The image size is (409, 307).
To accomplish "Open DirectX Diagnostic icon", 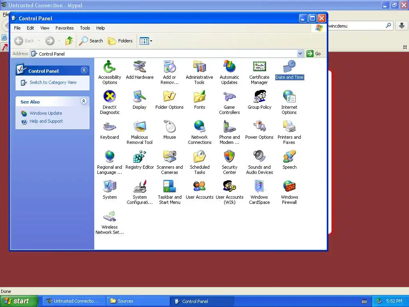I will point(109,97).
